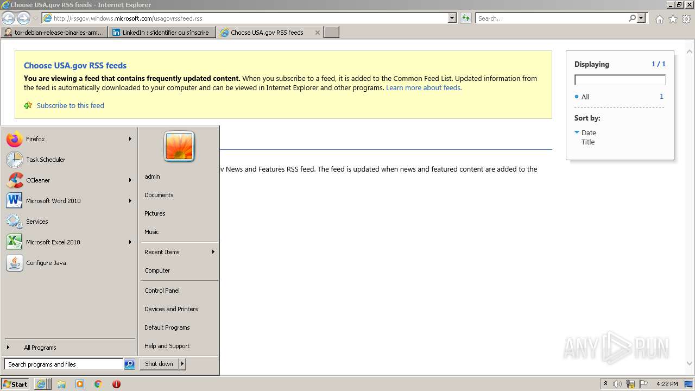This screenshot has width=695, height=391.
Task: Click the search magnifier in IE search box
Action: point(632,18)
